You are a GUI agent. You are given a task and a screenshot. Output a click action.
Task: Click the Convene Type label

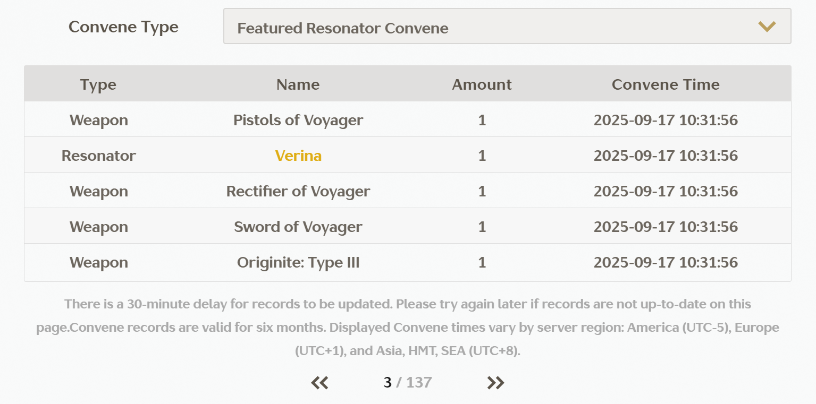123,27
